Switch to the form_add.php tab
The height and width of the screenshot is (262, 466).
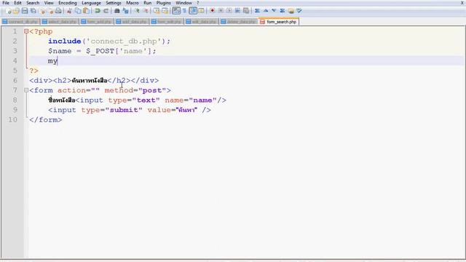click(97, 22)
